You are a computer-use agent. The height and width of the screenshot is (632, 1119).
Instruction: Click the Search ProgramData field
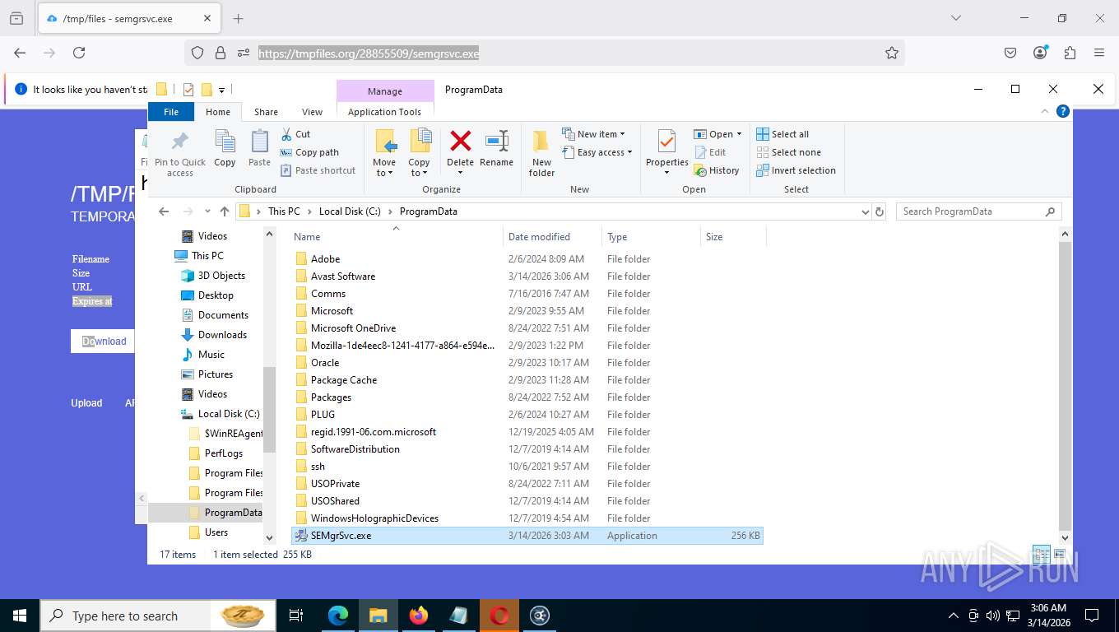pyautogui.click(x=979, y=211)
